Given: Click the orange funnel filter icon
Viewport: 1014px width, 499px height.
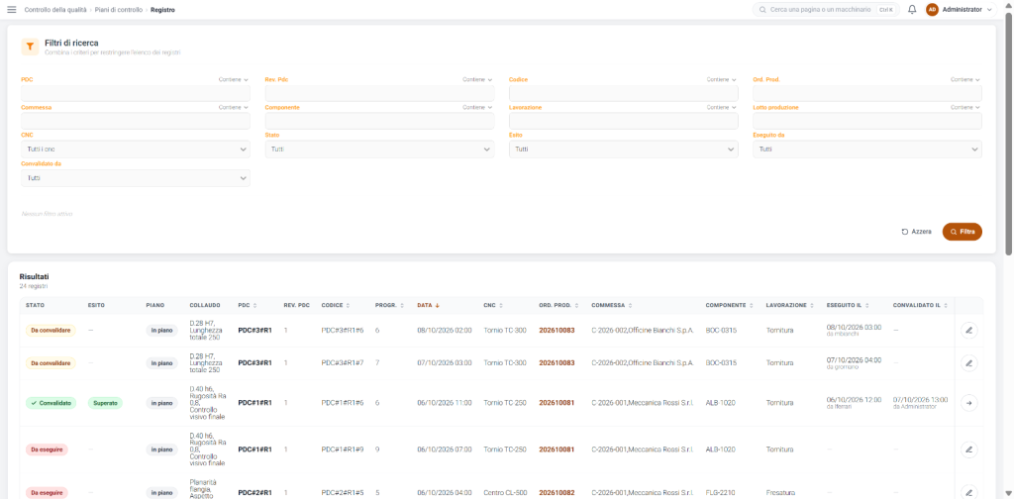Looking at the screenshot, I should 30,47.
